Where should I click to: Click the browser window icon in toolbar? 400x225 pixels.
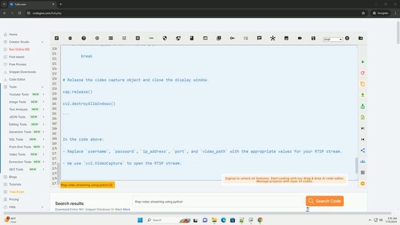205,38
